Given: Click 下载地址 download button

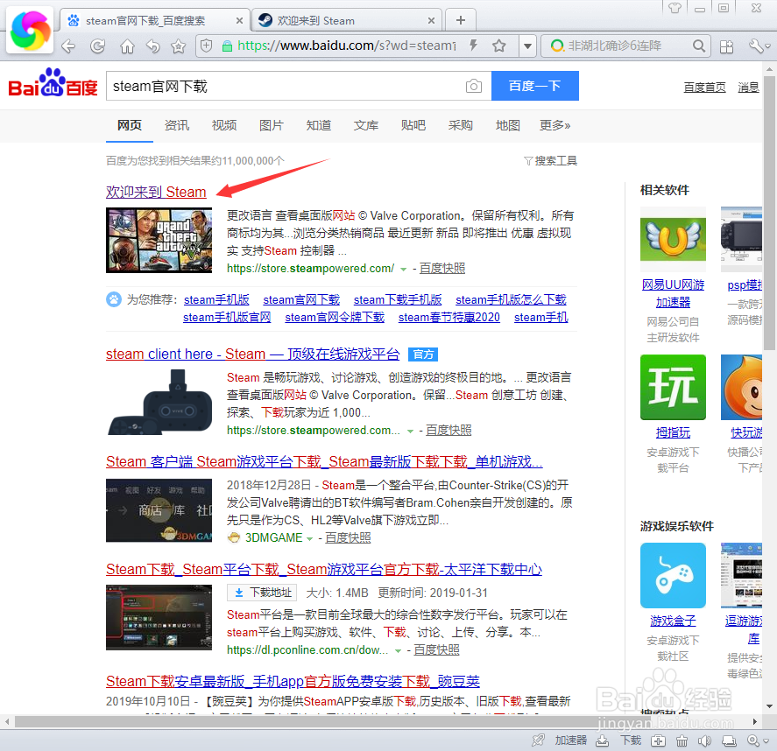Looking at the screenshot, I should click(262, 593).
